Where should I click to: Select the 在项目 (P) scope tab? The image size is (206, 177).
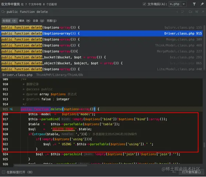click(x=10, y=21)
